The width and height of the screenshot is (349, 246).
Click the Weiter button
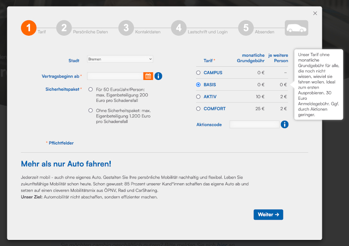[x=268, y=215]
